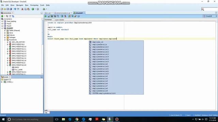Click the Paste toolbar icon

point(28,9)
